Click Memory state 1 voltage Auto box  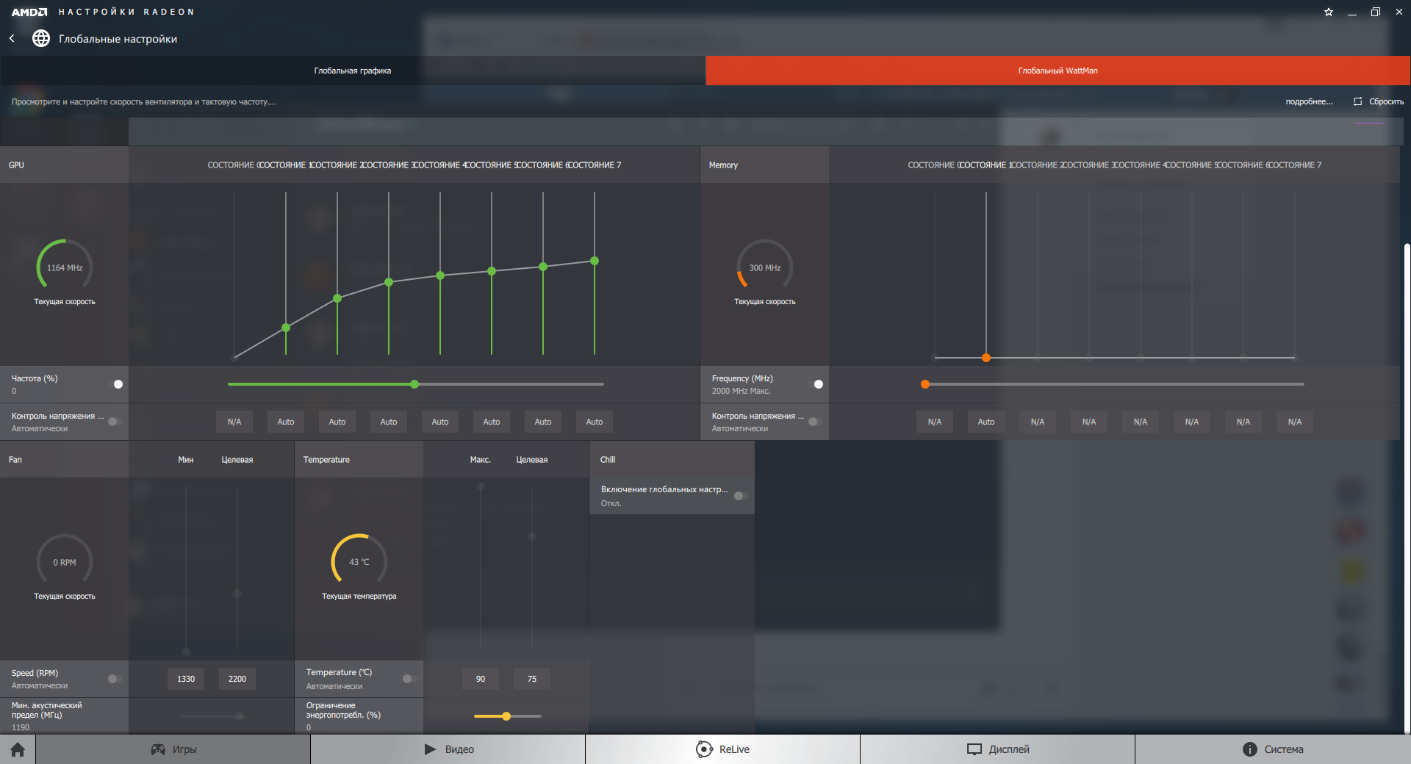click(x=986, y=422)
